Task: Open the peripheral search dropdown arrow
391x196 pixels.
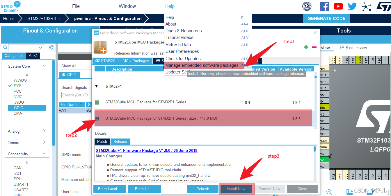Action: [41, 48]
